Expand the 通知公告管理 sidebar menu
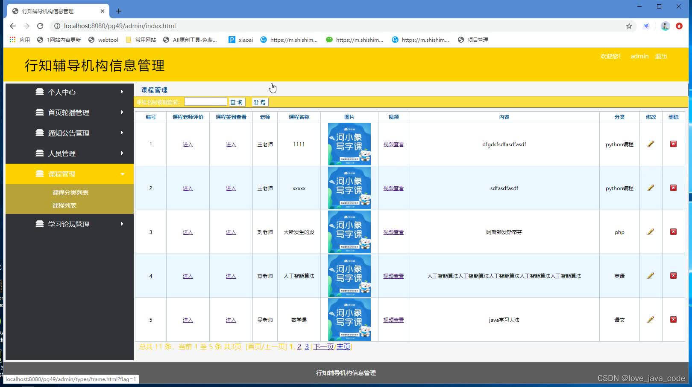Image resolution: width=692 pixels, height=387 pixels. point(70,133)
